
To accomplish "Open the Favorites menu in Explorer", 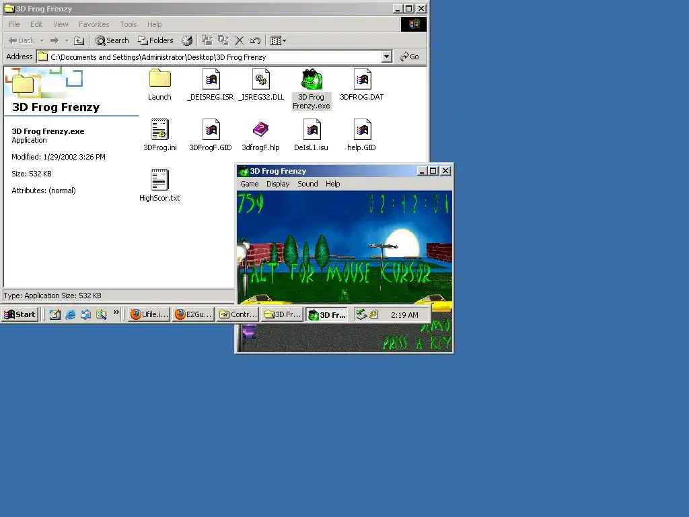I will click(x=94, y=24).
